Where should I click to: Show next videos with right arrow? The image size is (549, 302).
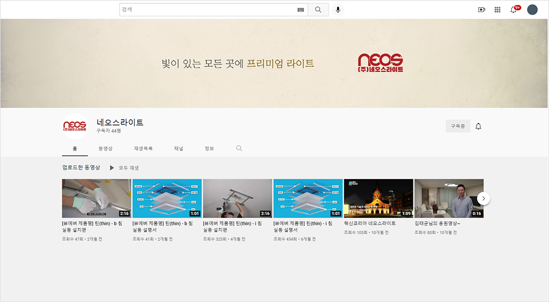(x=484, y=198)
